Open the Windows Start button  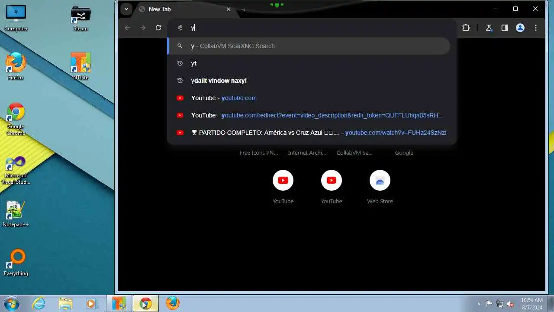click(11, 303)
